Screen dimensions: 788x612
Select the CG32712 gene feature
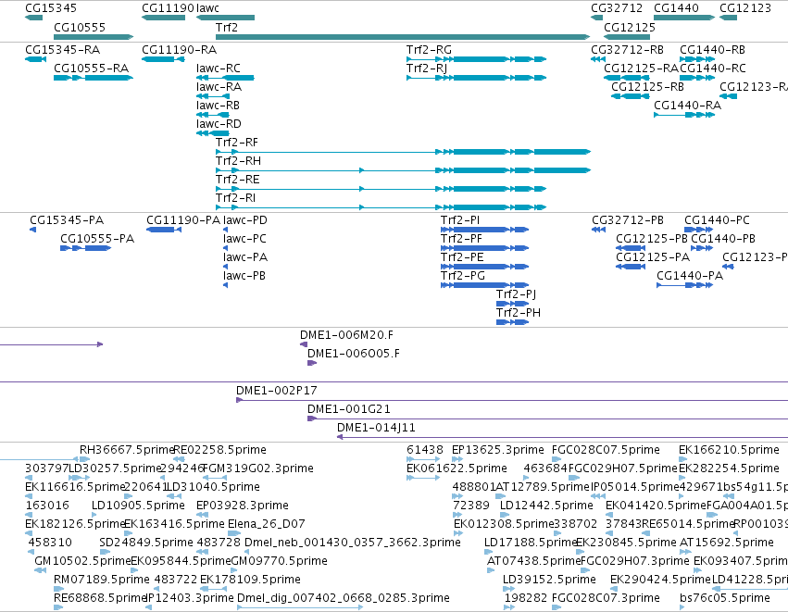pyautogui.click(x=596, y=18)
